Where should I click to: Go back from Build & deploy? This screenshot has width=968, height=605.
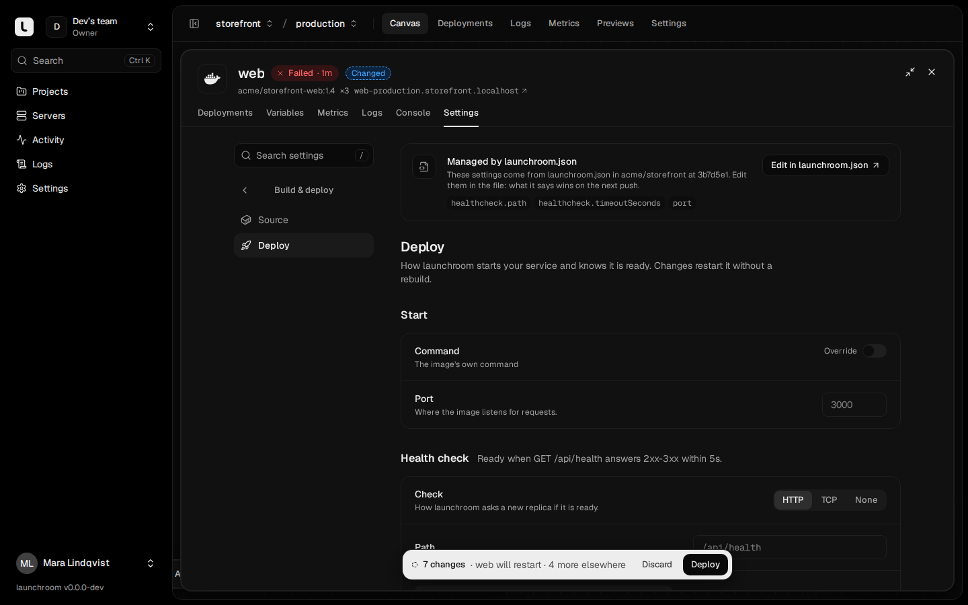[x=245, y=190]
